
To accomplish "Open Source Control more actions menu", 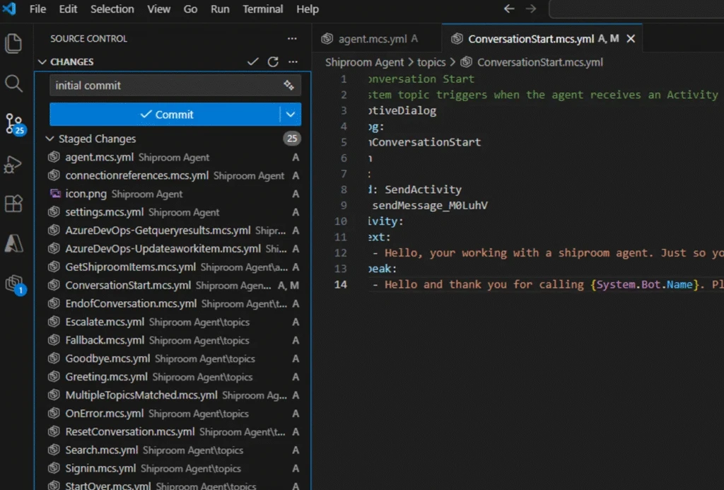I will click(293, 62).
